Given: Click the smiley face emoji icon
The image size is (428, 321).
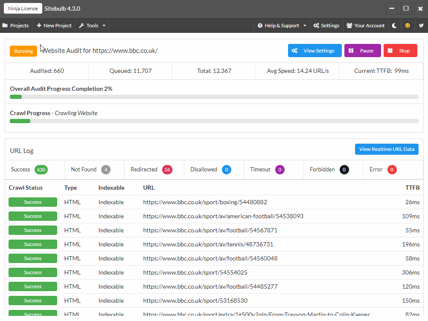Looking at the screenshot, I should (x=408, y=26).
